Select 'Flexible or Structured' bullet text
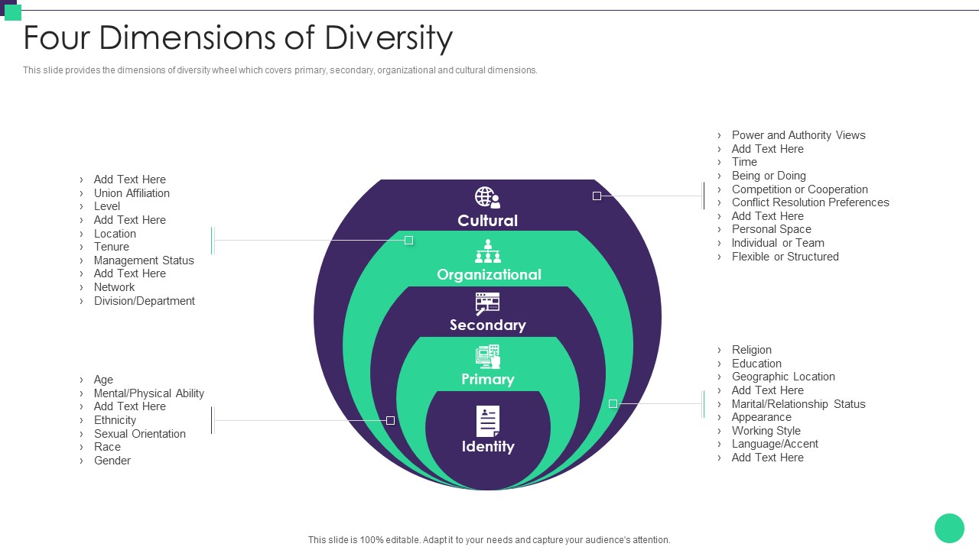 [x=785, y=257]
